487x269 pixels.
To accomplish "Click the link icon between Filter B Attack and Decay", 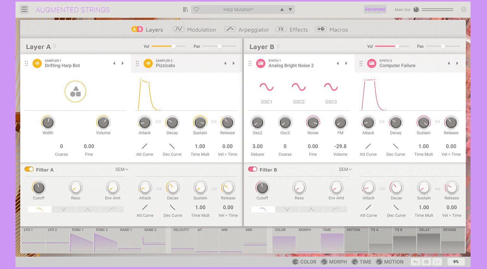I will (382, 189).
